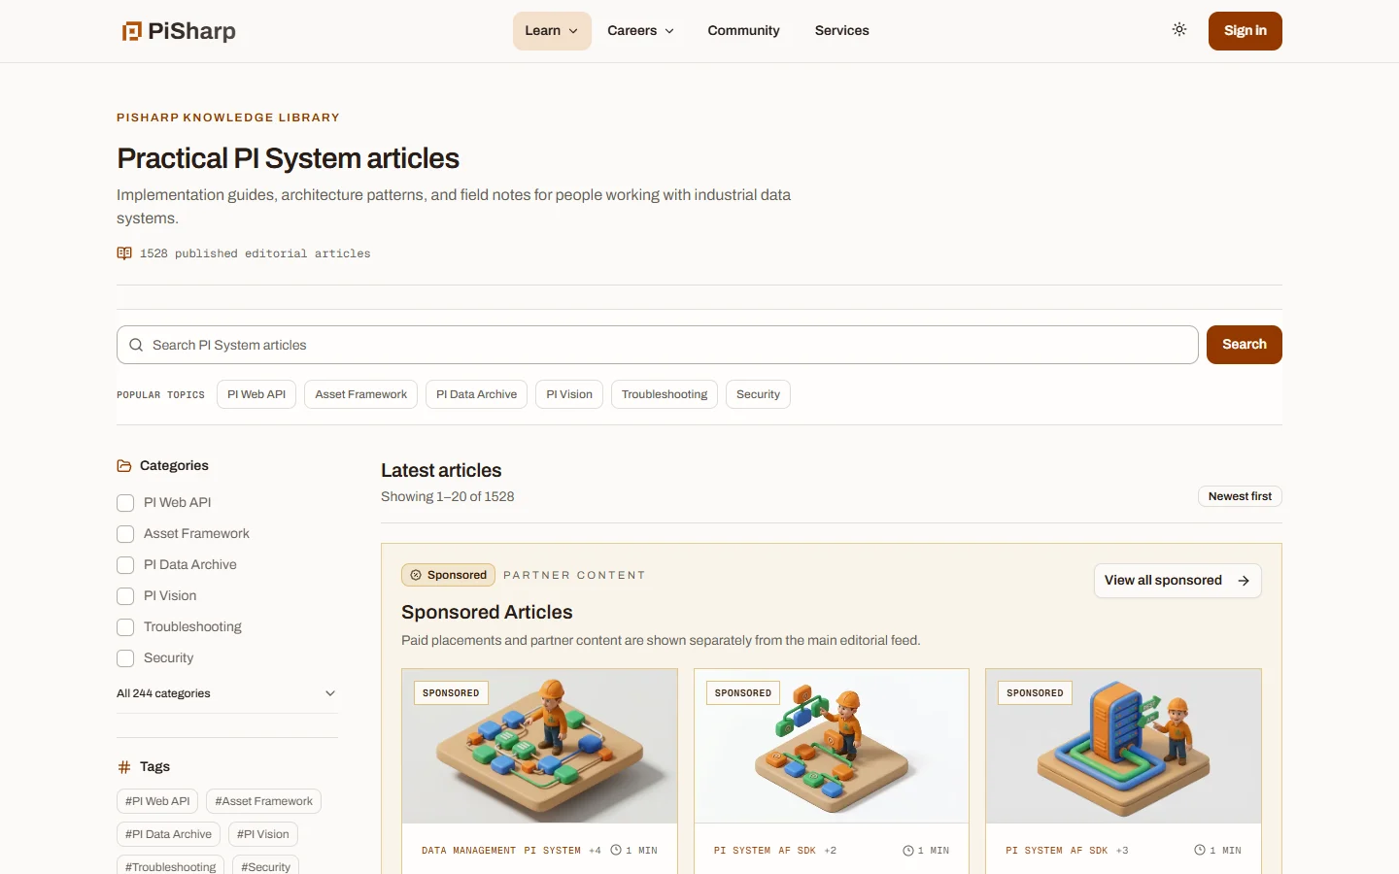Select the PI Vision popular topic chip
Viewport: 1399px width, 874px height.
point(569,394)
